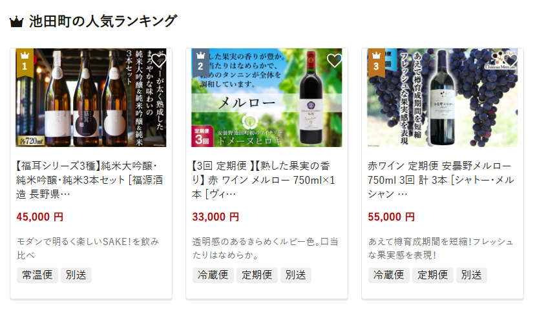Favorite the Fukumimi sake set with heart icon
Image resolution: width=546 pixels, height=316 pixels.
point(158,61)
